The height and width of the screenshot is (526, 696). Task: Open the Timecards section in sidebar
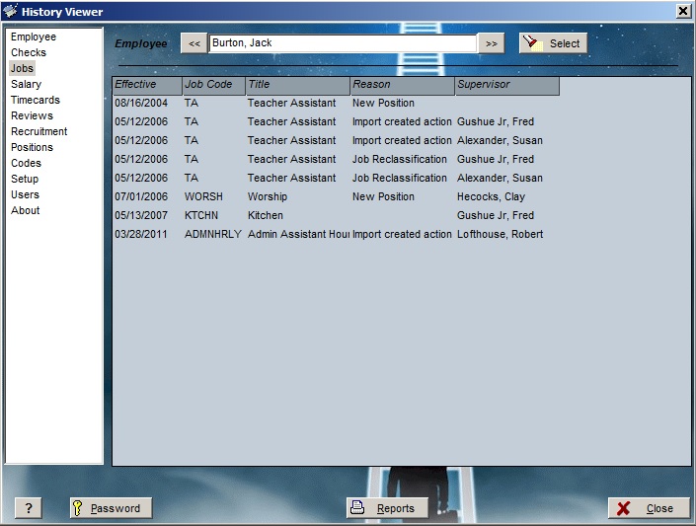pos(36,100)
